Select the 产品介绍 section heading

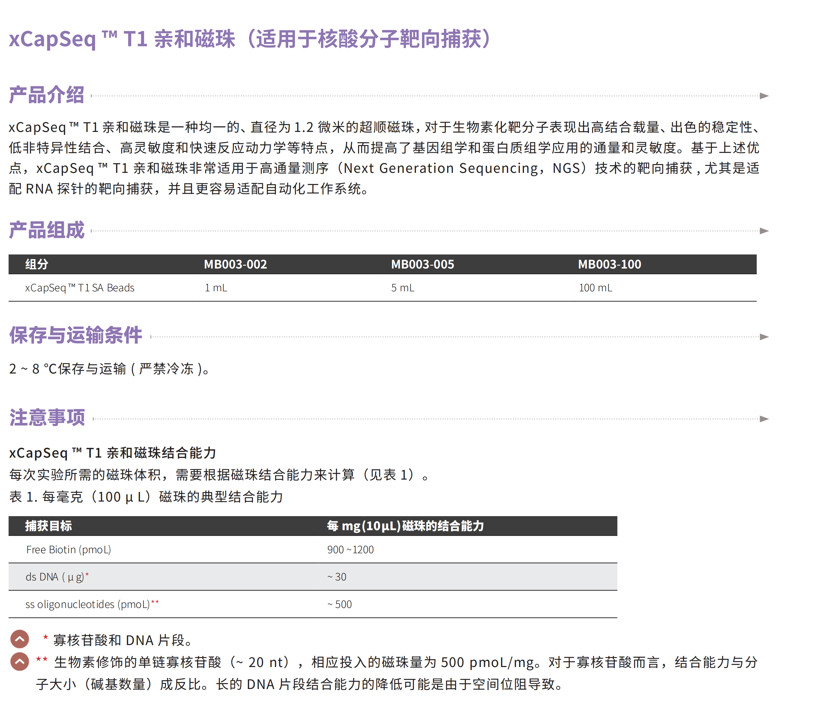[x=46, y=95]
